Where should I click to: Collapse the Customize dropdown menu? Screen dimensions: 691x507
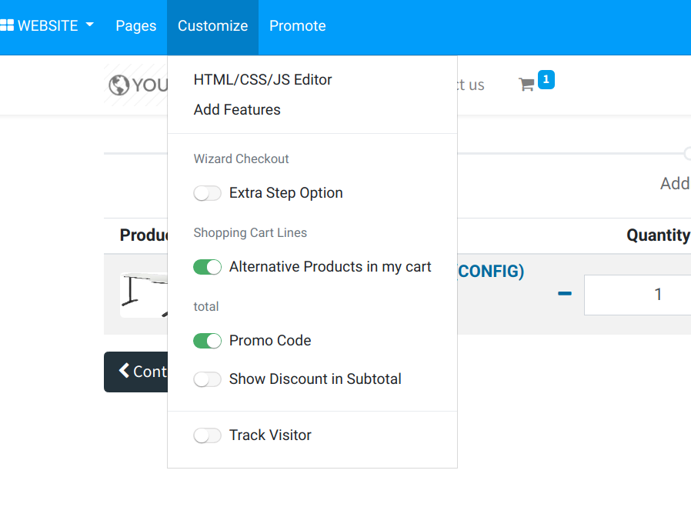tap(212, 26)
